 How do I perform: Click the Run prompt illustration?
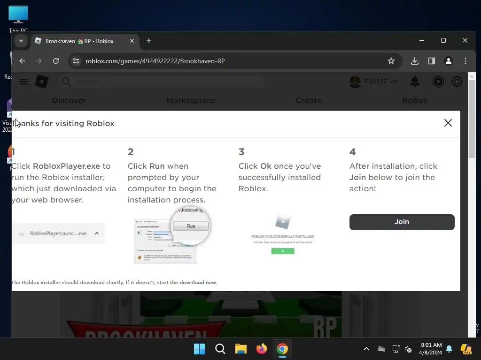coord(172,235)
